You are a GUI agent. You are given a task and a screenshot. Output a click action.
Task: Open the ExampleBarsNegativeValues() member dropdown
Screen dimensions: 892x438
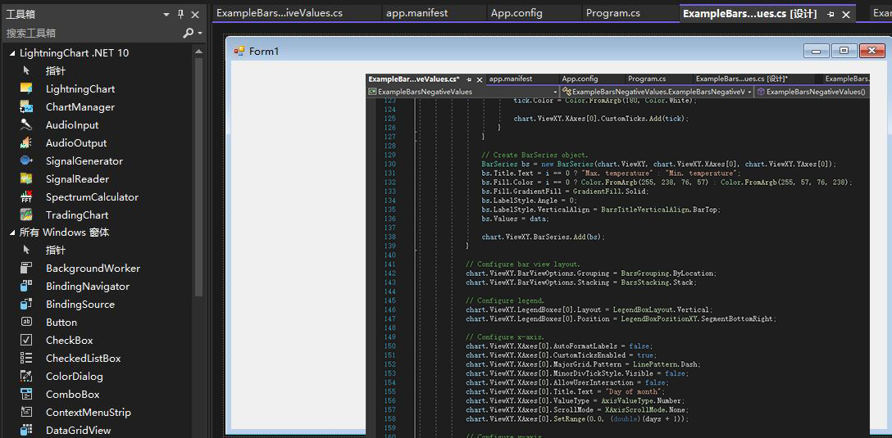tap(812, 92)
